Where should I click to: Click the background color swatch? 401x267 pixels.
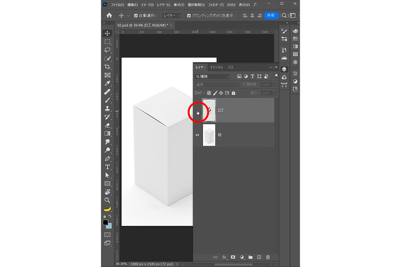click(x=109, y=226)
